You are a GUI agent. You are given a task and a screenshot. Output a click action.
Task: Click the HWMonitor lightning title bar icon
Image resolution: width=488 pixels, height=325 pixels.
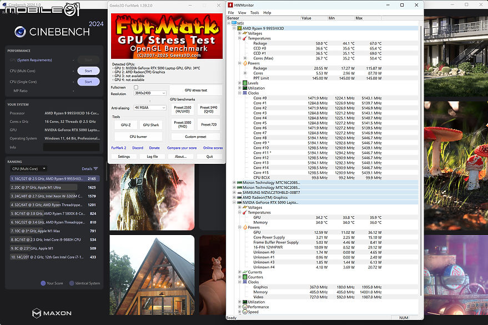(230, 5)
